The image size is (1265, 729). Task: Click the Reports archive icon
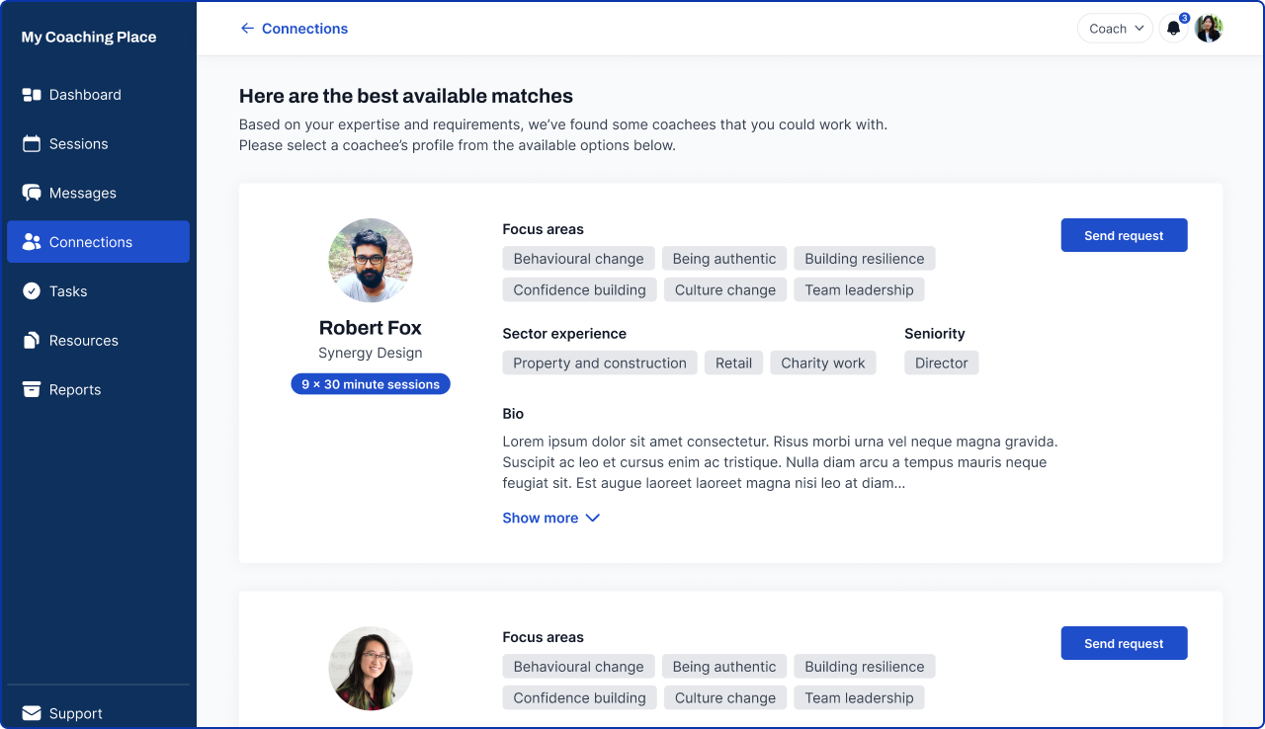click(x=32, y=389)
